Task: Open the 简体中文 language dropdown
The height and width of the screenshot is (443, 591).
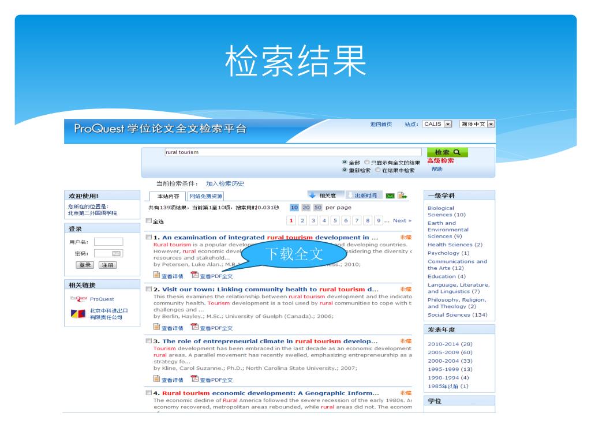Action: (477, 124)
